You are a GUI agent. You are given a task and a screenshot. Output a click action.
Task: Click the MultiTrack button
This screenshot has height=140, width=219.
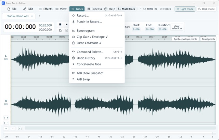pos(127,9)
